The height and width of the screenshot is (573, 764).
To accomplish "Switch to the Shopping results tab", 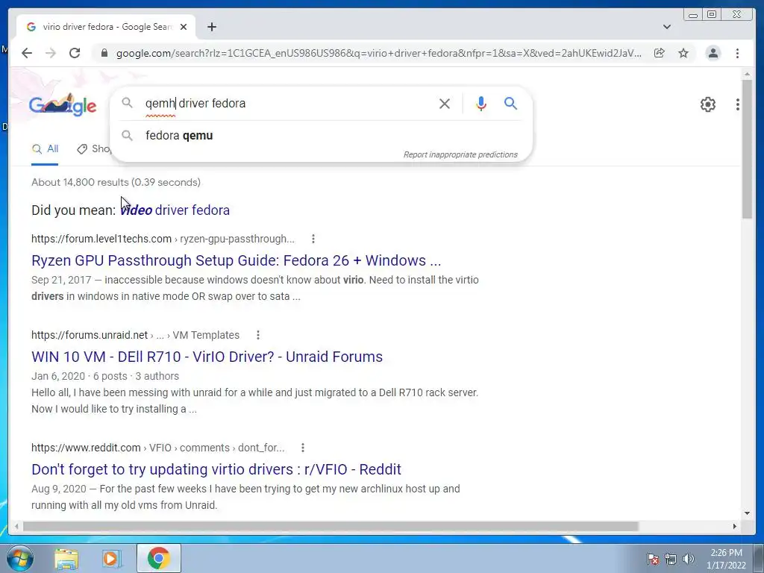I will [94, 149].
